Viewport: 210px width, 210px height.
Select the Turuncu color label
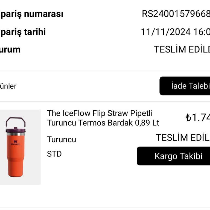[62, 139]
